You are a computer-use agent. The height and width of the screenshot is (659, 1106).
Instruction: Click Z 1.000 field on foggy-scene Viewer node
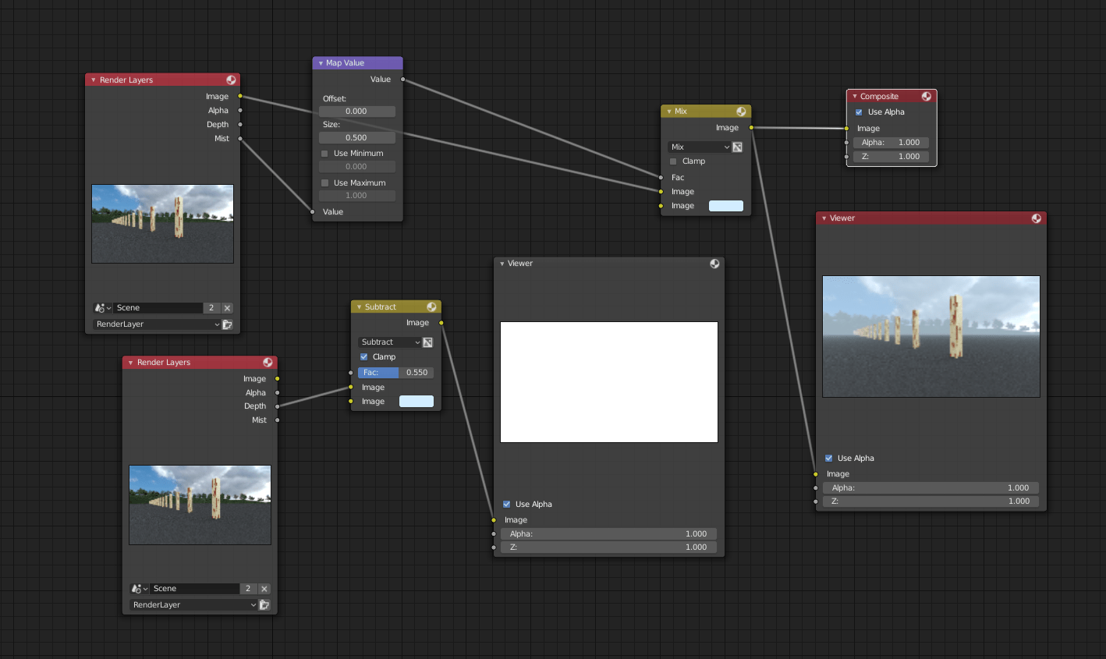931,501
